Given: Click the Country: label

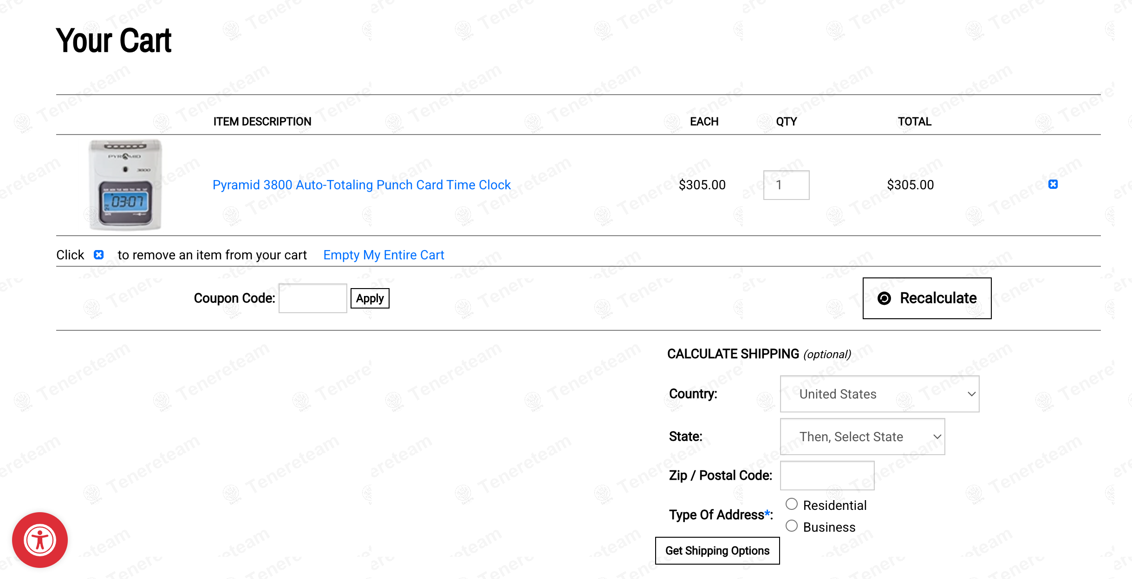Looking at the screenshot, I should pyautogui.click(x=693, y=394).
